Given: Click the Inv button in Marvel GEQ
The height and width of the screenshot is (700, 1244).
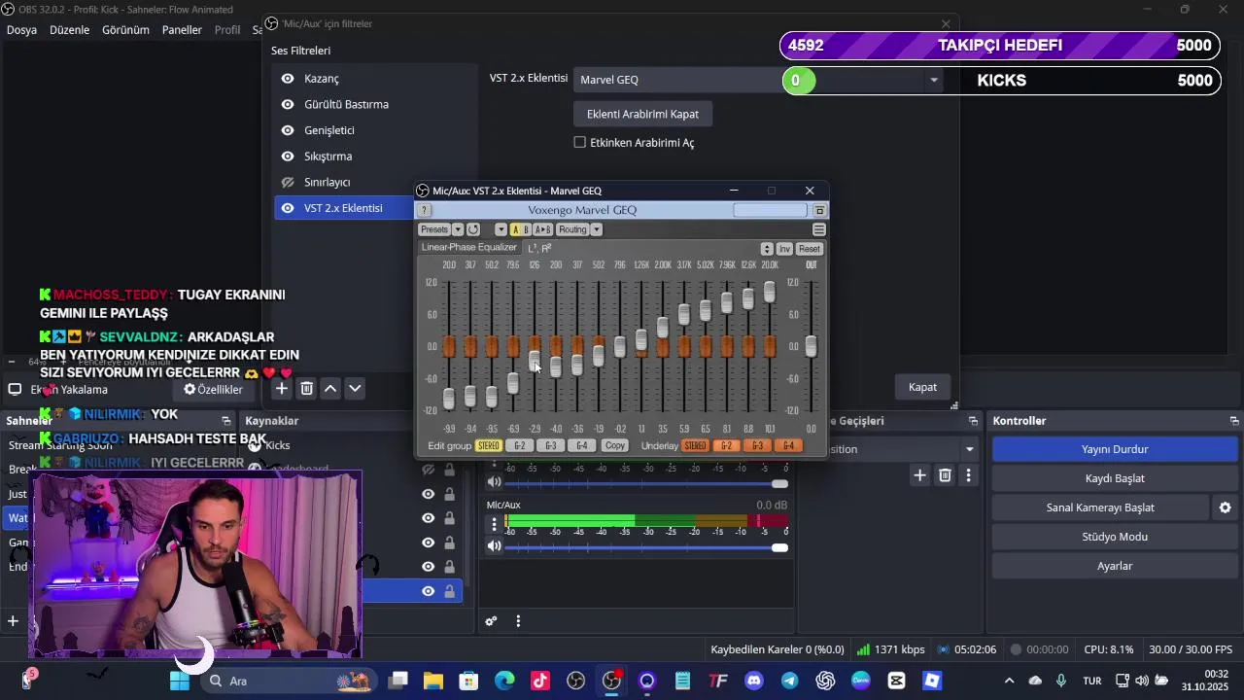Looking at the screenshot, I should coord(784,249).
